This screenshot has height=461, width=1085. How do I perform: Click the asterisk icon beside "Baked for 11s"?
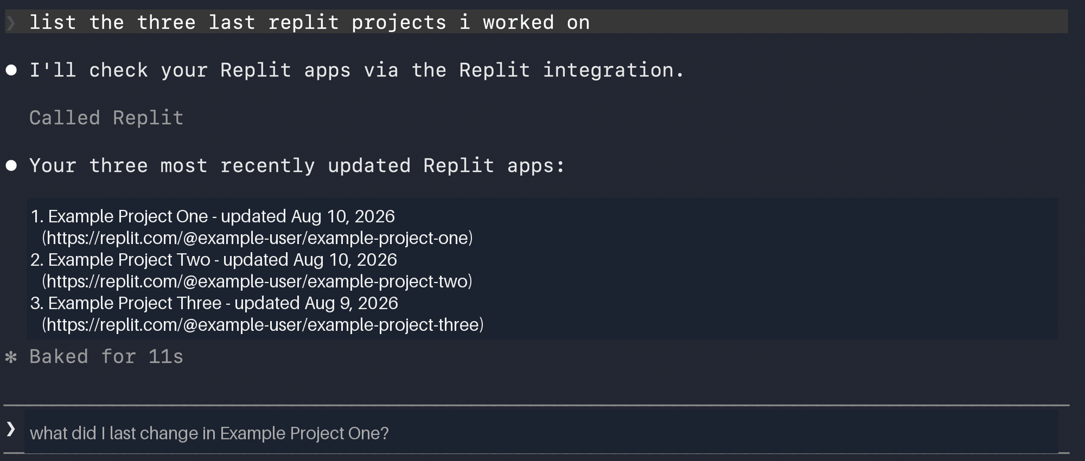pyautogui.click(x=11, y=357)
